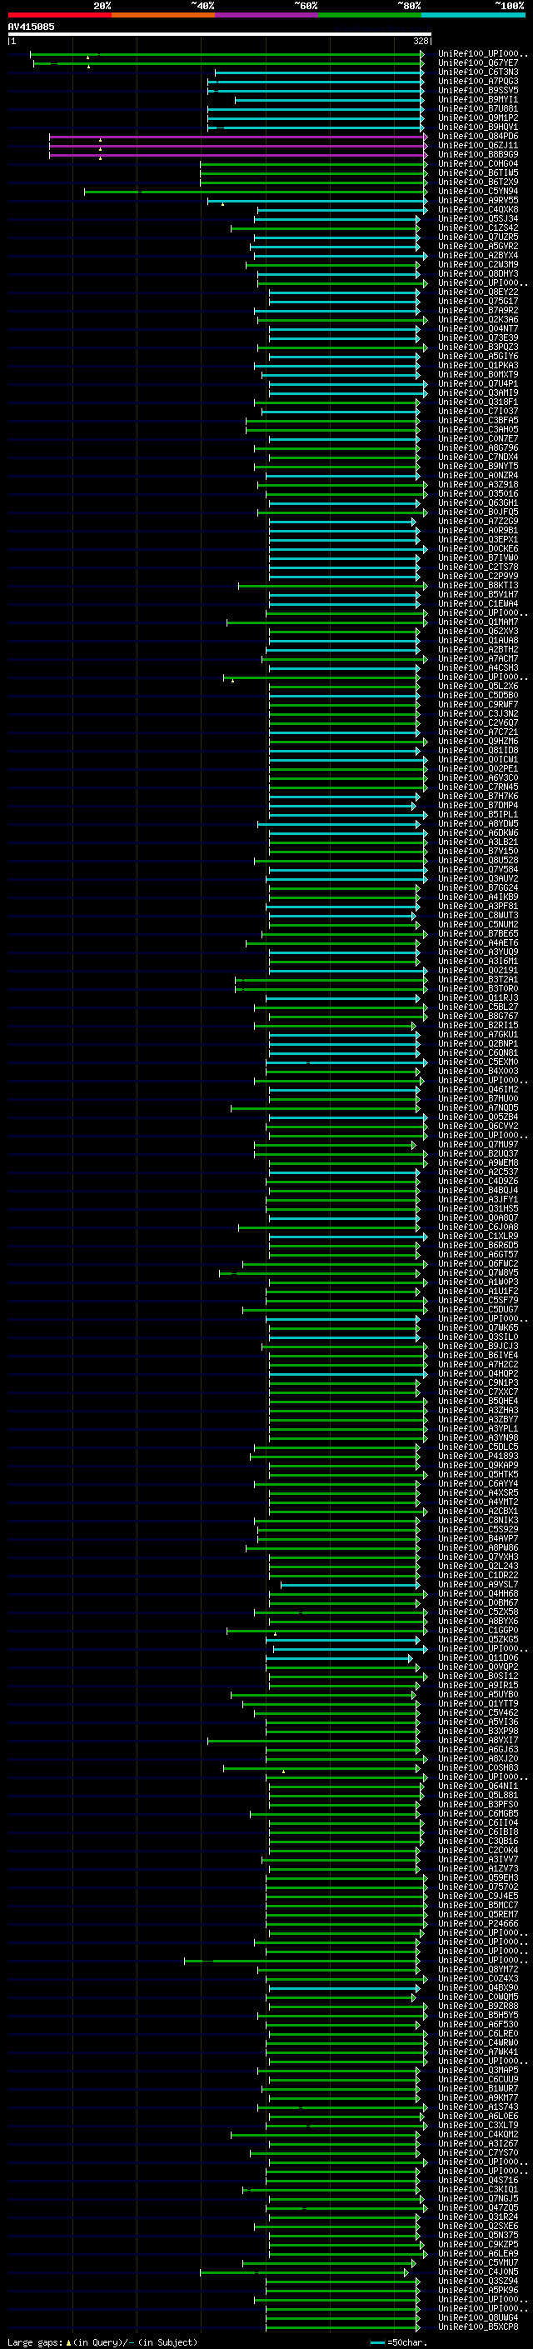533x2349 pixels.
Task: Open hit UniRef100_Q67YE7
Action: tap(478, 63)
